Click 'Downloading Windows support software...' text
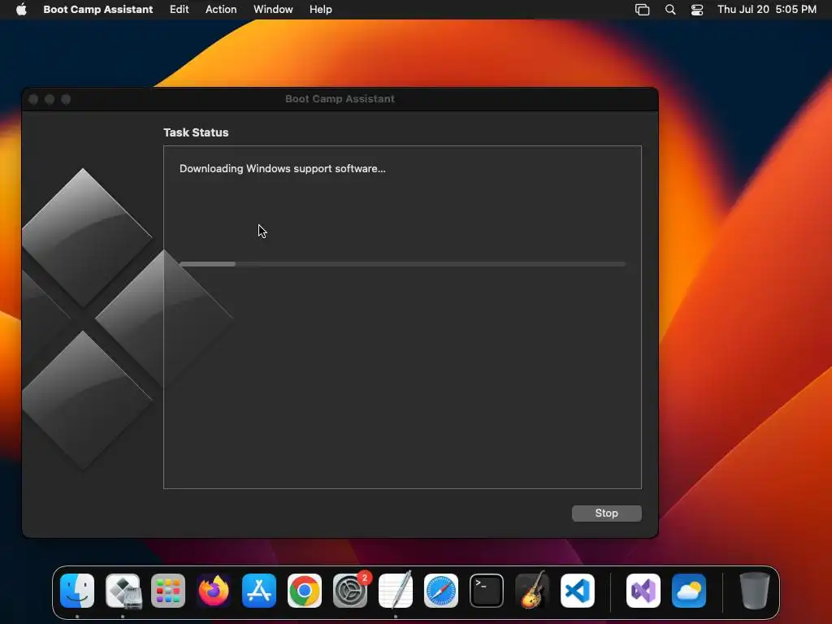The height and width of the screenshot is (624, 832). (282, 169)
